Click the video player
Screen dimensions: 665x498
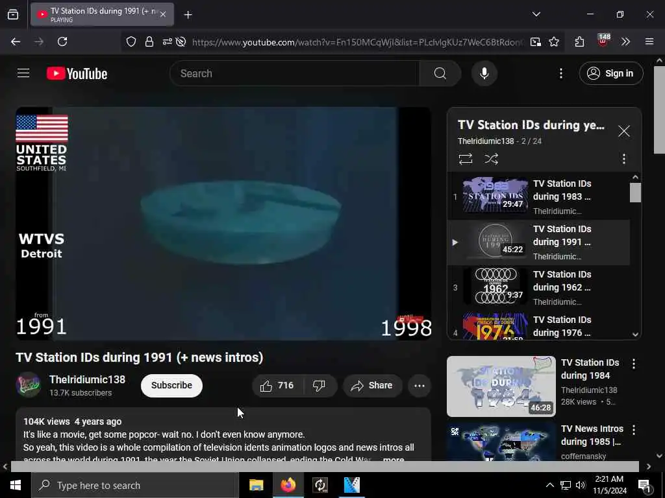[223, 223]
